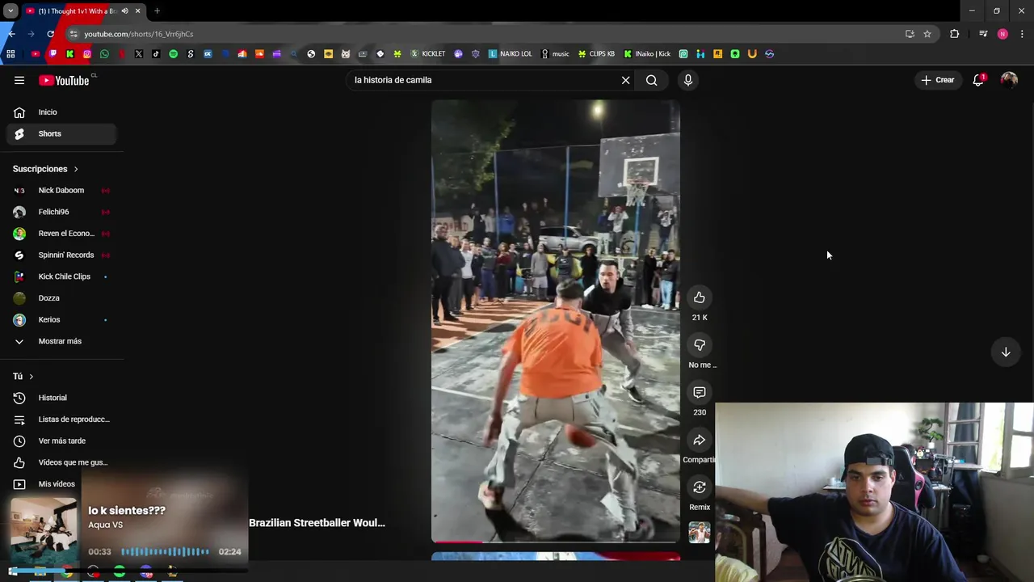1034x582 pixels.
Task: Expand the Tú section
Action: 23,377
